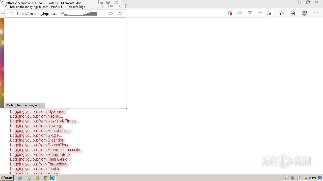Close the second popup window behind
Image resolution: width=323 pixels, height=181 pixels.
tap(117, 2)
